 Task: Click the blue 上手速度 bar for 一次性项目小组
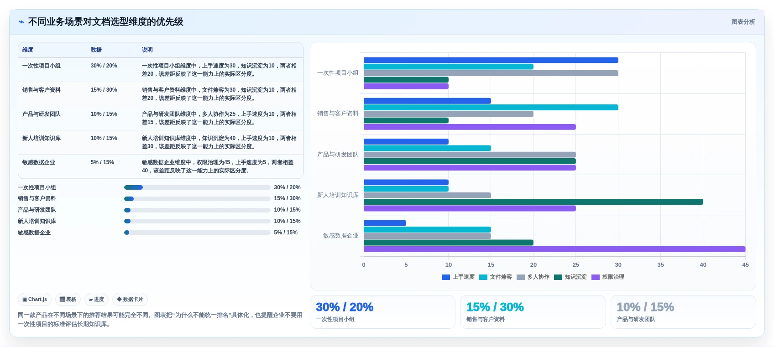[491, 60]
